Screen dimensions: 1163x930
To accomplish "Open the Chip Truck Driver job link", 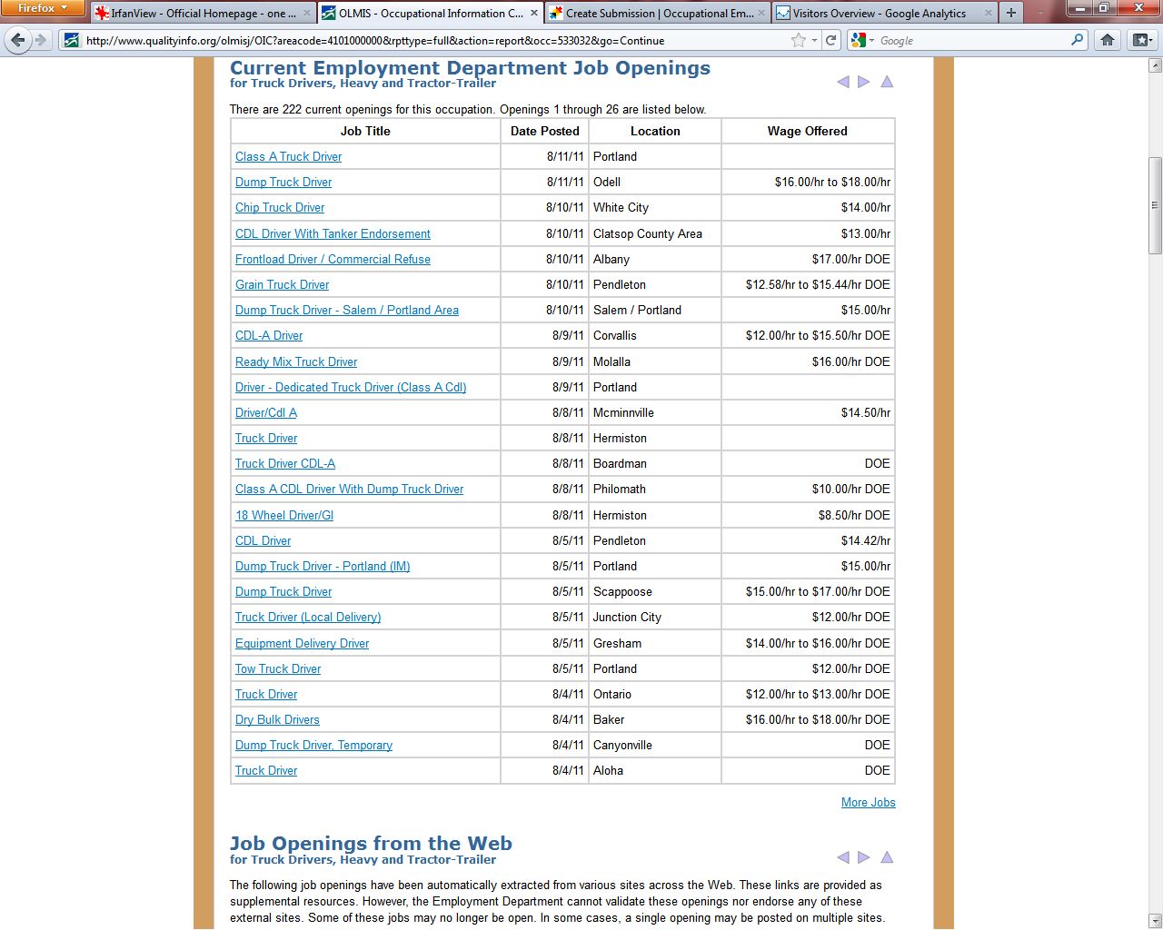I will pos(280,207).
